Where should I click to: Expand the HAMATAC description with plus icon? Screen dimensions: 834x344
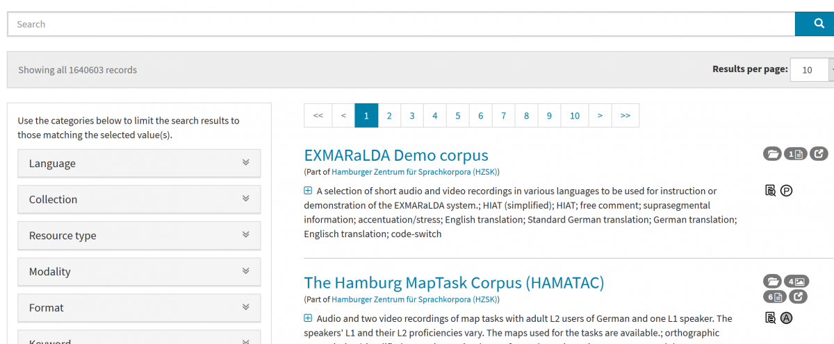click(x=308, y=318)
